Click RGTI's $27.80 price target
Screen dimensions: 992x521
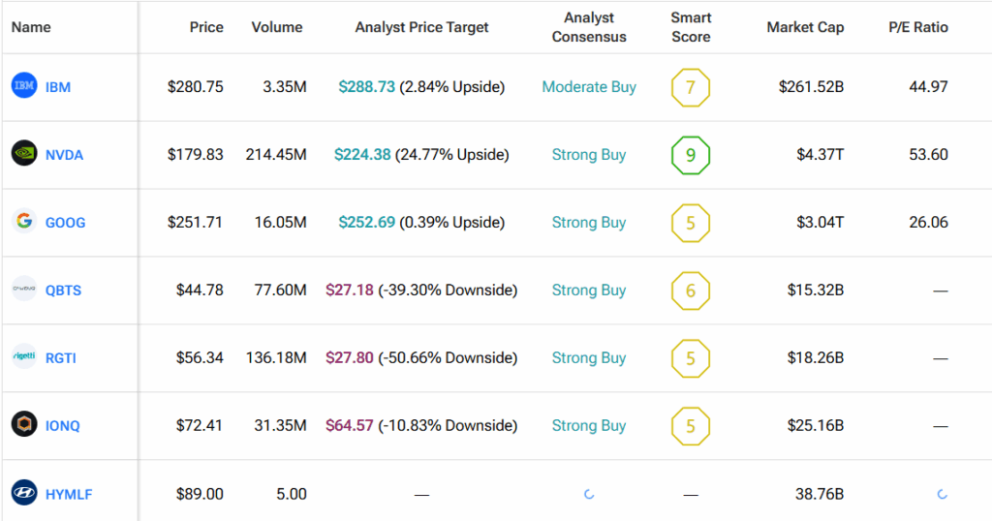350,358
